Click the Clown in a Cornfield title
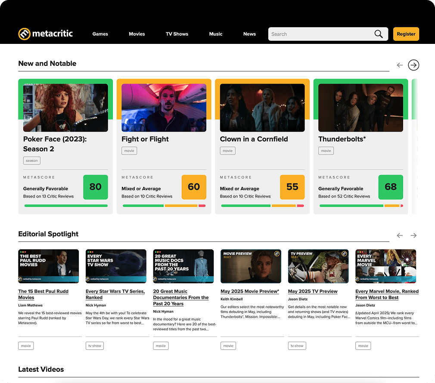 click(x=254, y=139)
